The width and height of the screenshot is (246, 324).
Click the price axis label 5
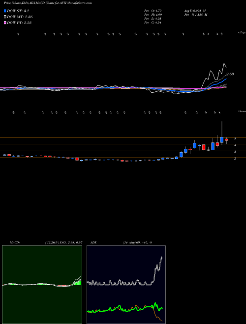tap(235, 138)
